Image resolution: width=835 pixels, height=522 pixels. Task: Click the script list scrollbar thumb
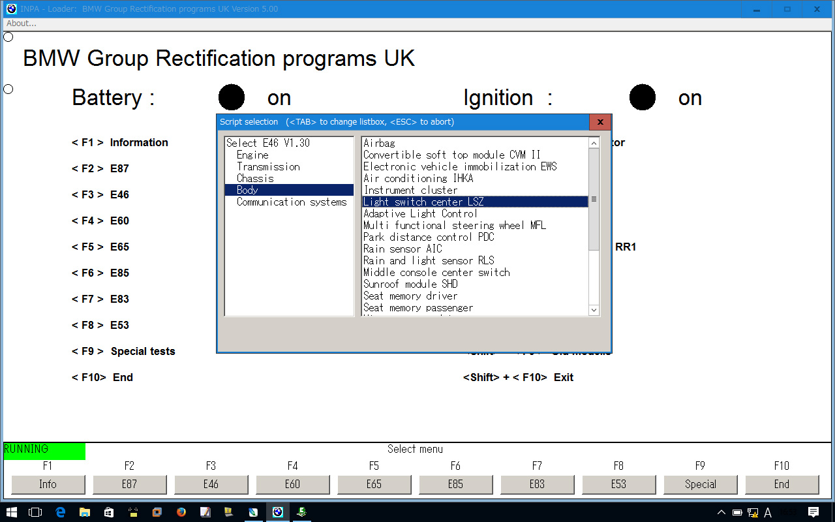click(x=594, y=199)
